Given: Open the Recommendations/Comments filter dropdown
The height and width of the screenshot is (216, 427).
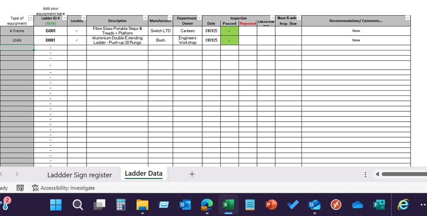Looking at the screenshot, I should 408,18.
